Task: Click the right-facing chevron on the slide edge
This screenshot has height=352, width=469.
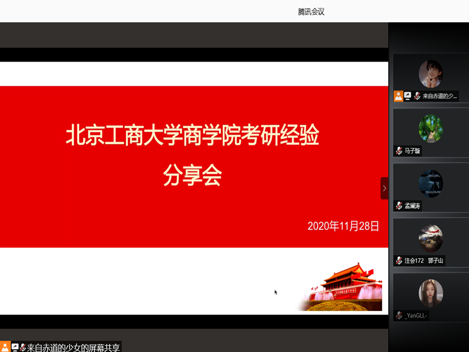Action: click(x=385, y=188)
